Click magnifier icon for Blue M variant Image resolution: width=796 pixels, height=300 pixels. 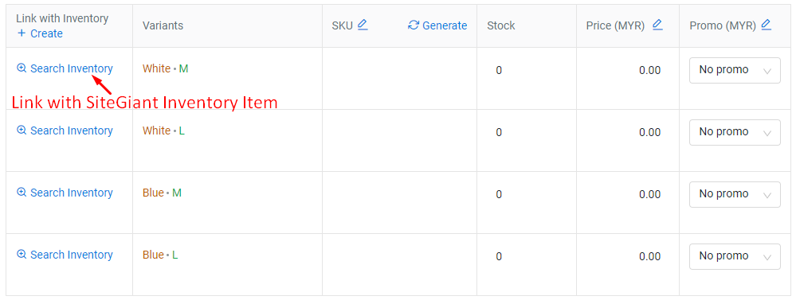[22, 192]
